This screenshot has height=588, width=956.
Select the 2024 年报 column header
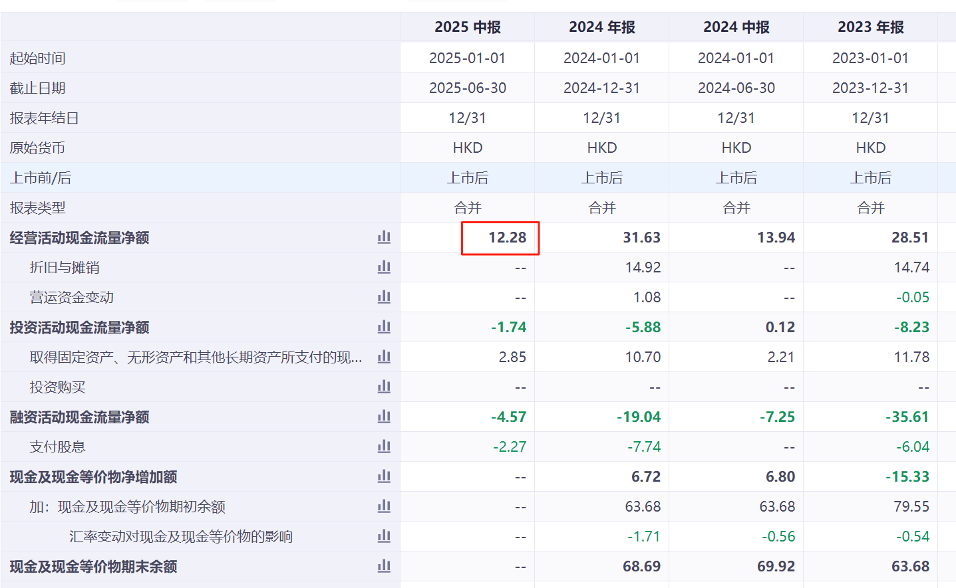[x=601, y=27]
